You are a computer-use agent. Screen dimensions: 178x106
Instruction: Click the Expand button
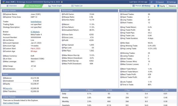[159, 2]
